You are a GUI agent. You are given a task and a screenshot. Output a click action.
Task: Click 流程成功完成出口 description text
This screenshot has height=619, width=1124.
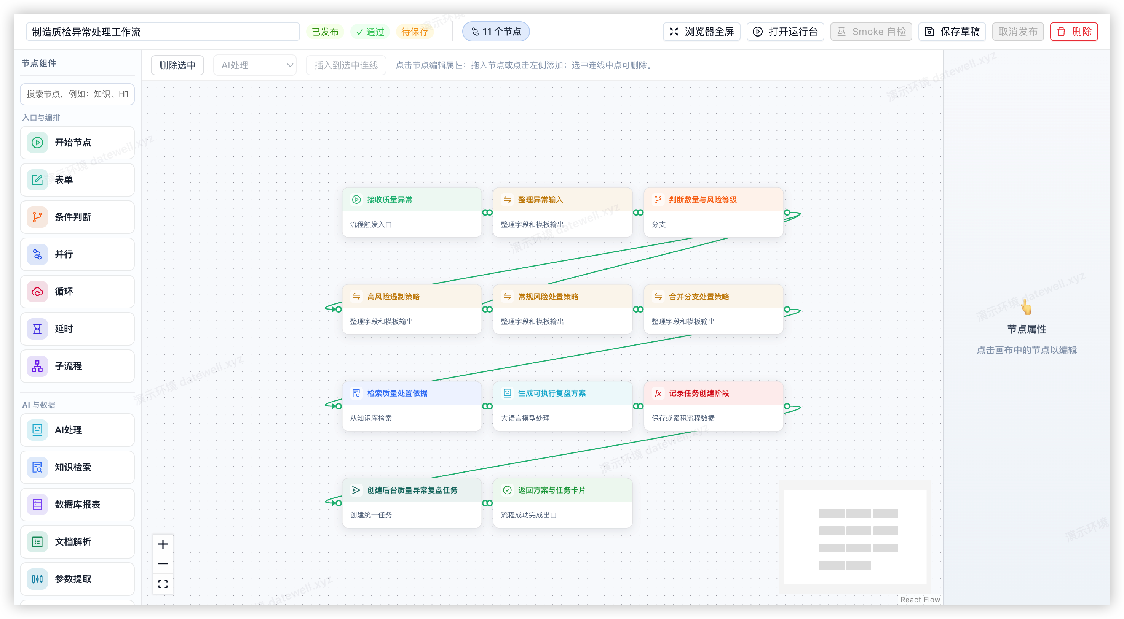coord(528,515)
